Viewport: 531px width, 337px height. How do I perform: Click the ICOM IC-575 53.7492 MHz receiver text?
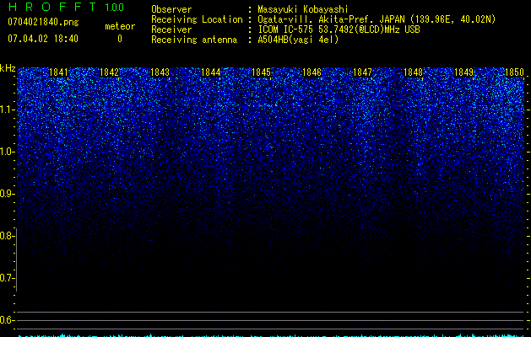[x=339, y=29]
